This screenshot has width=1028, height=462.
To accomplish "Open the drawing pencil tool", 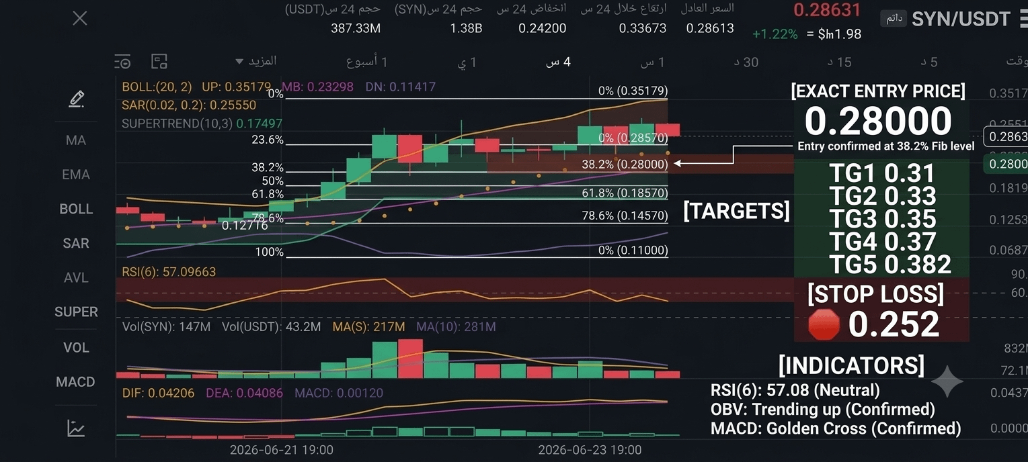I will click(x=77, y=99).
